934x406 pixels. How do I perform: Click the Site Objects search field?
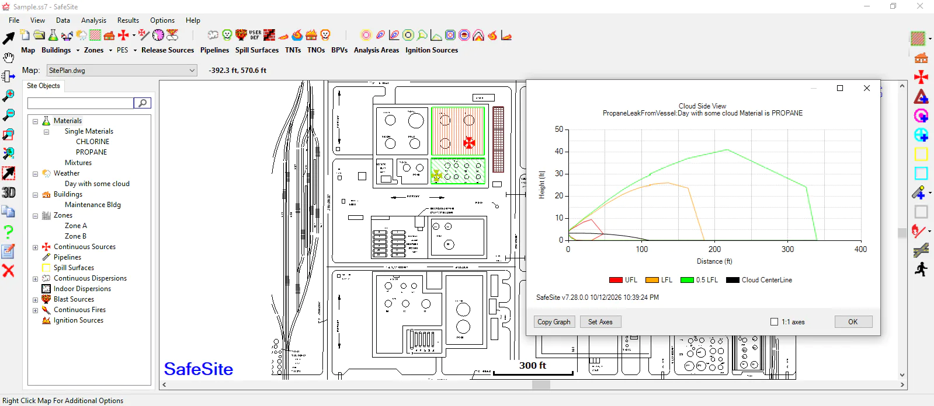pos(81,103)
